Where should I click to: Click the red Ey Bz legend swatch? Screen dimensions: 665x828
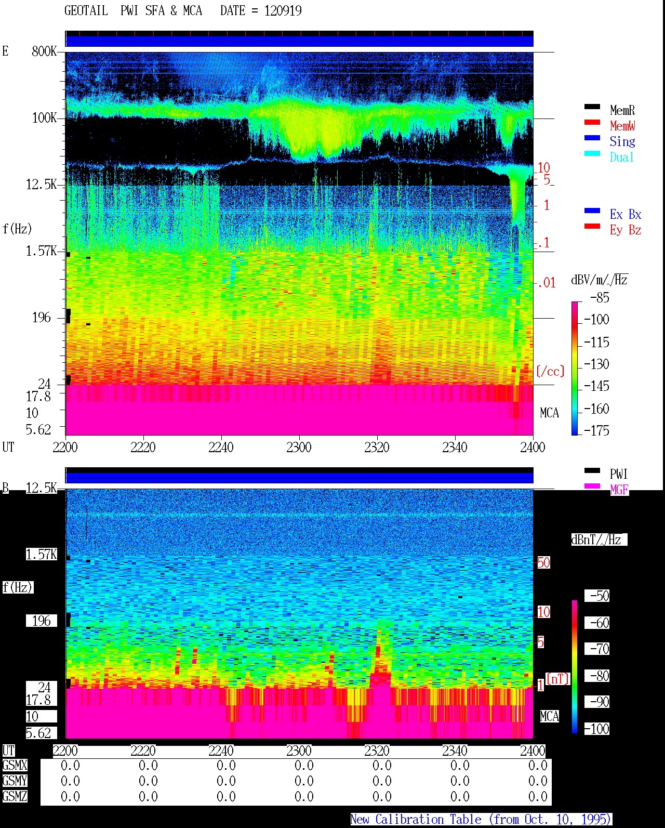pos(592,227)
